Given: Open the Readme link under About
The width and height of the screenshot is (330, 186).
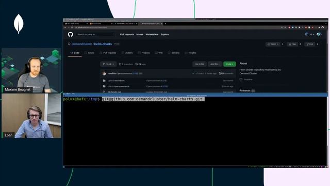Looking at the screenshot, I should pos(248,80).
